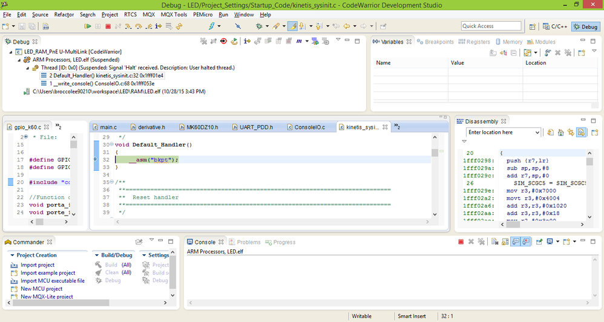
Task: Collapse the Build/Debug section in Commander
Action: point(97,255)
